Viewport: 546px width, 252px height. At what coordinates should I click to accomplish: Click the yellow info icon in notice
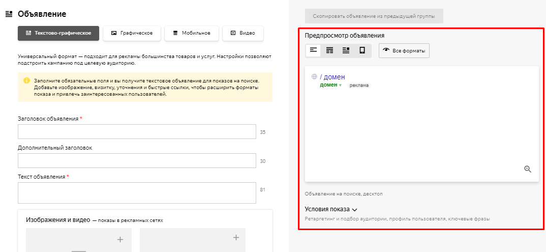(x=27, y=80)
